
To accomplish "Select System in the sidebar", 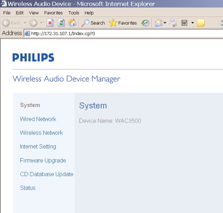I will tap(30, 105).
